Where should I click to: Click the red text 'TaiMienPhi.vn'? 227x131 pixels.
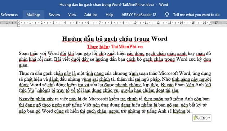pos(127,47)
